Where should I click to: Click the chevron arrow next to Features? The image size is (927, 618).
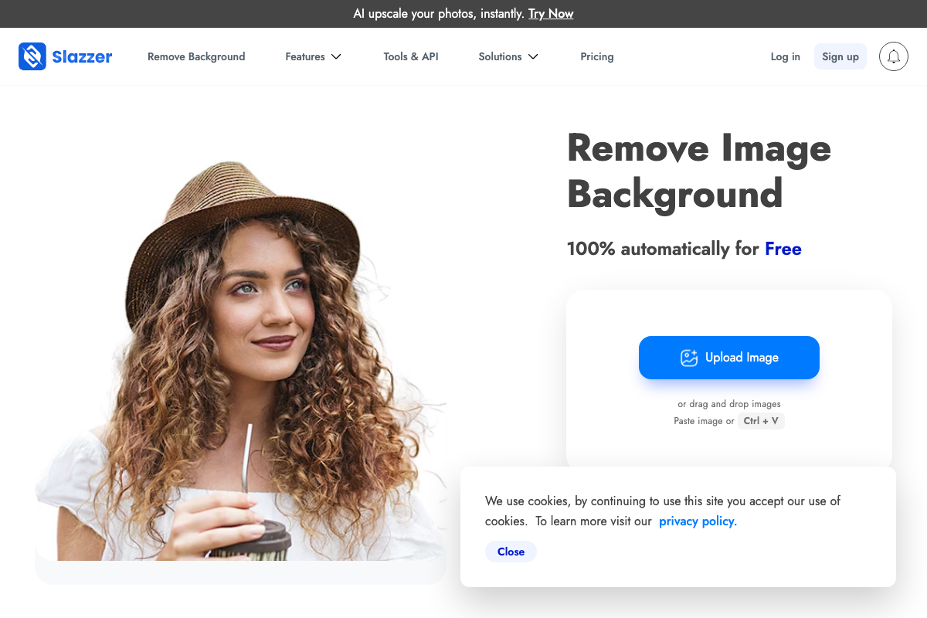pyautogui.click(x=337, y=56)
